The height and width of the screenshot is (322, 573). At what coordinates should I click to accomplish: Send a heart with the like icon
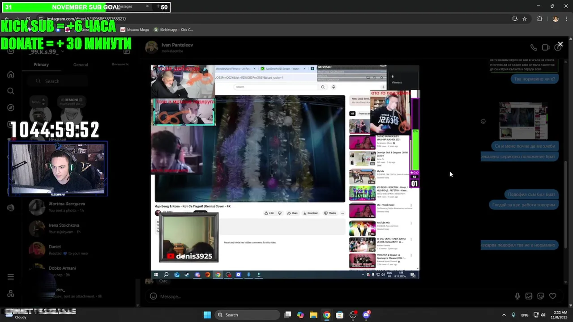[x=553, y=296]
